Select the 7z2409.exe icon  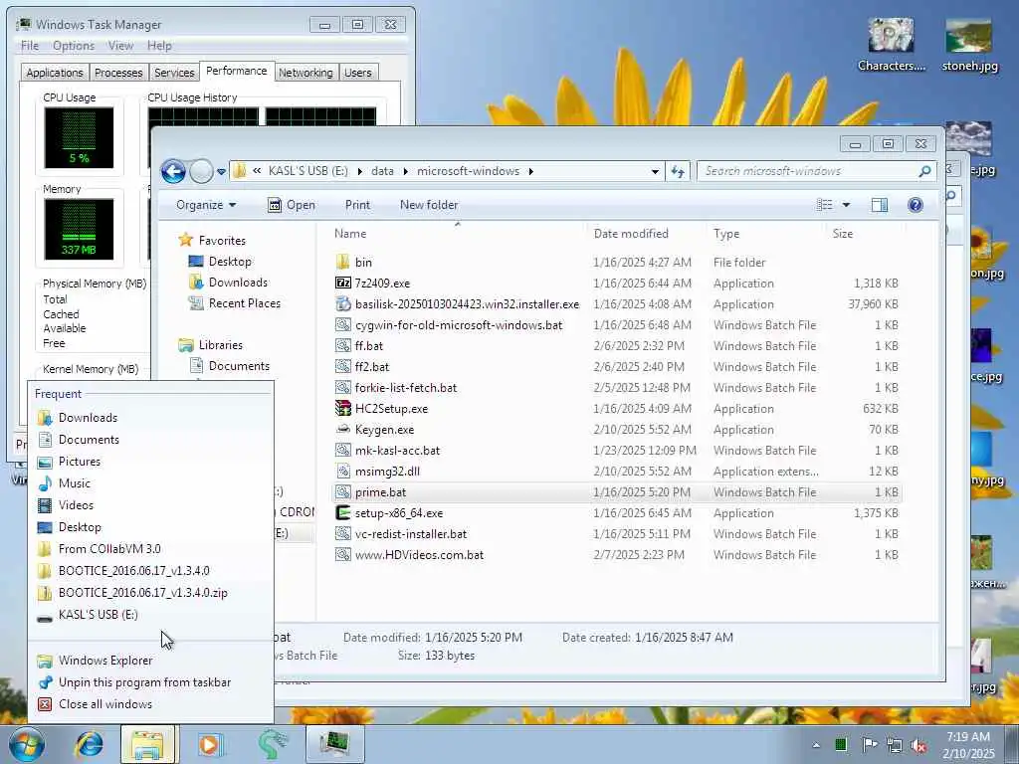[x=343, y=283]
